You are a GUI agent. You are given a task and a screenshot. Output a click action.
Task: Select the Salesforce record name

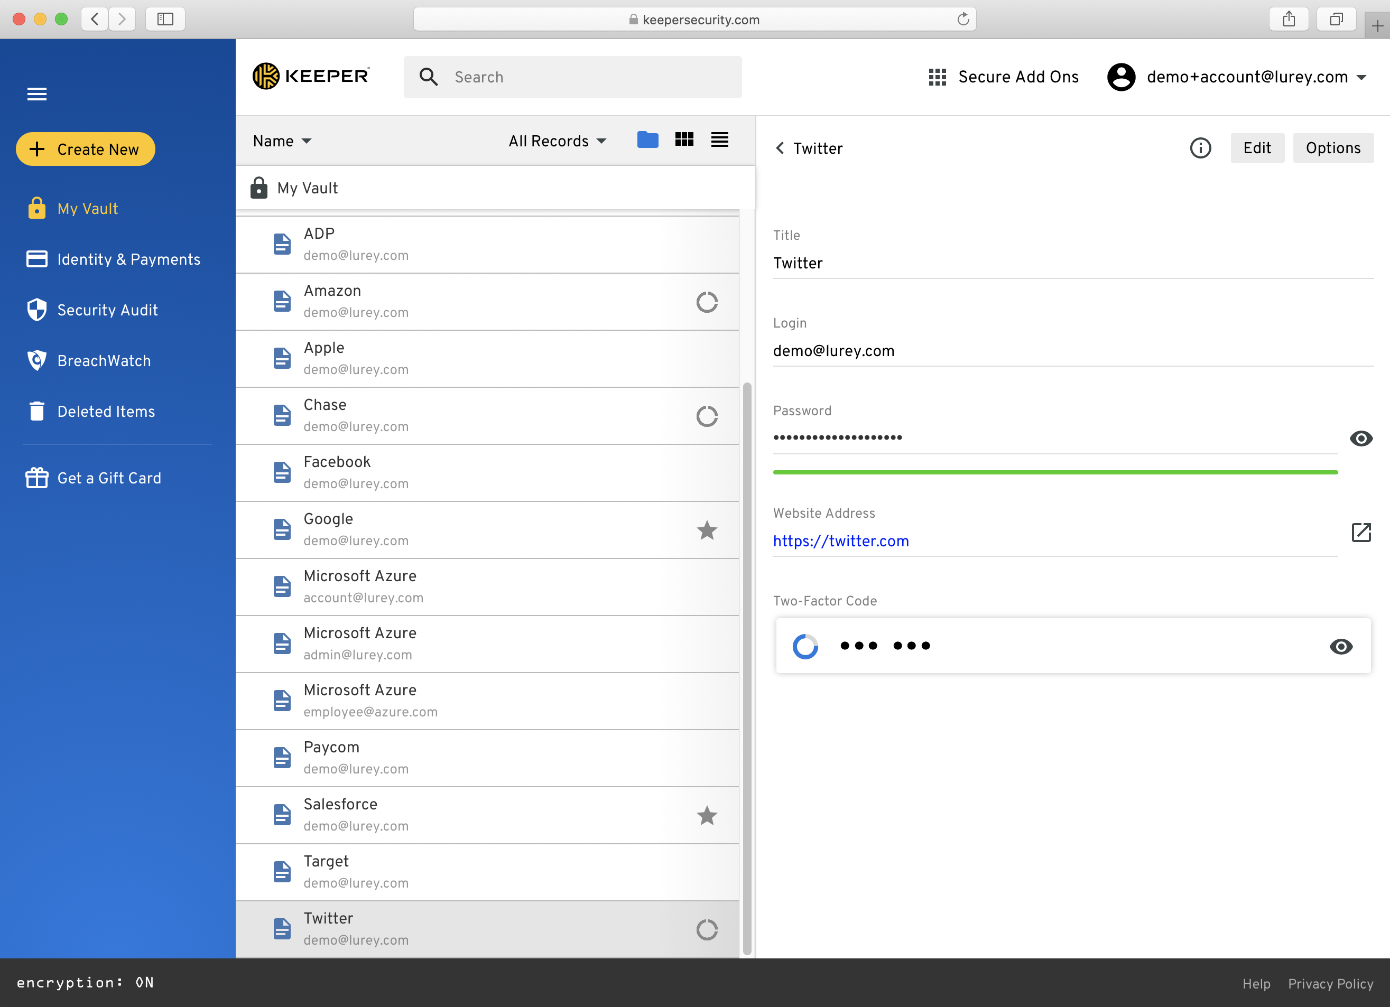[340, 804]
